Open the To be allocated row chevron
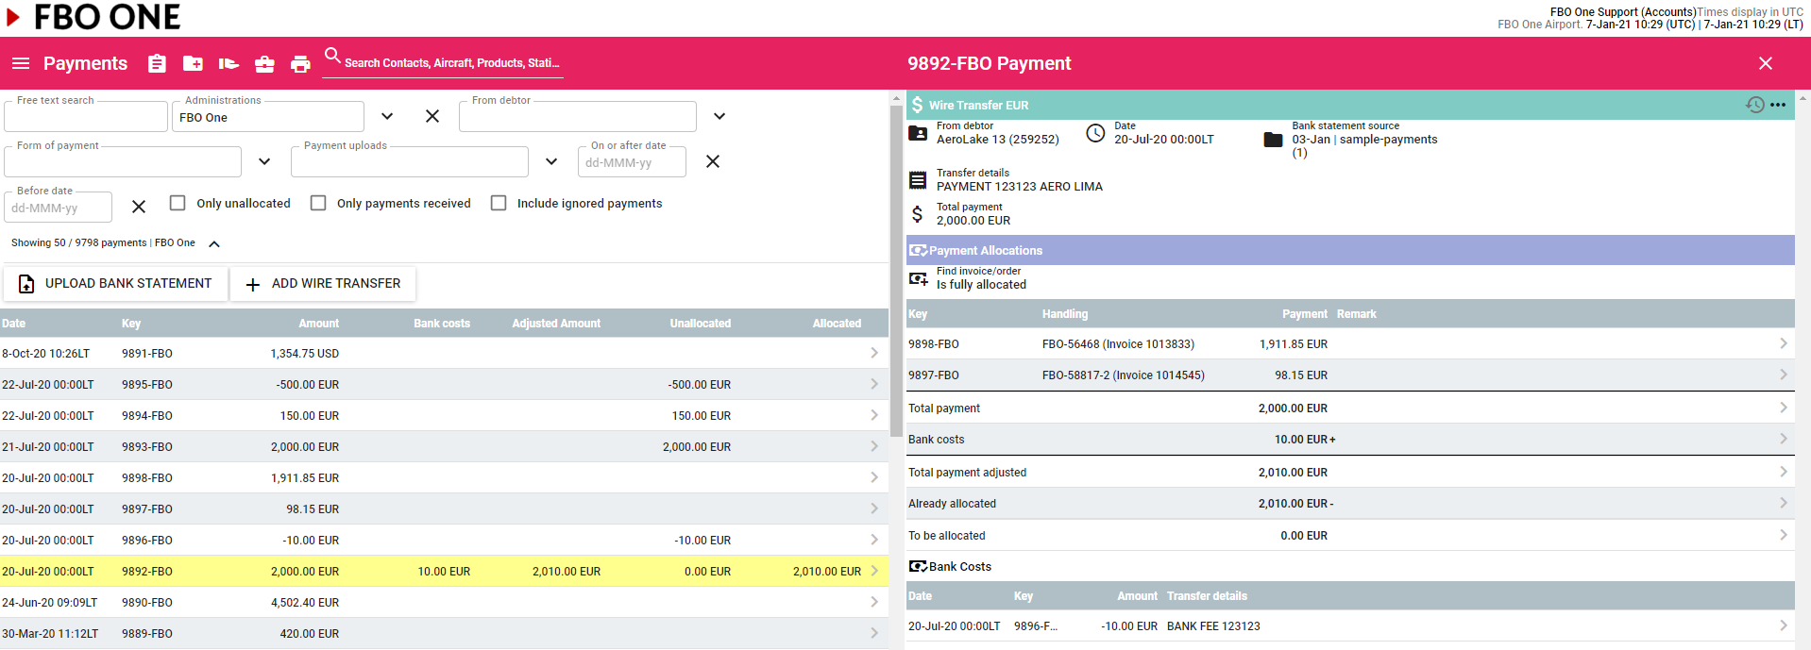Screen dimensions: 1811x650 1784,535
